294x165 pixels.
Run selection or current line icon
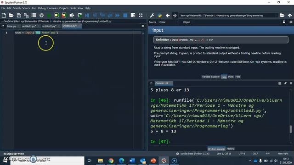72,15
